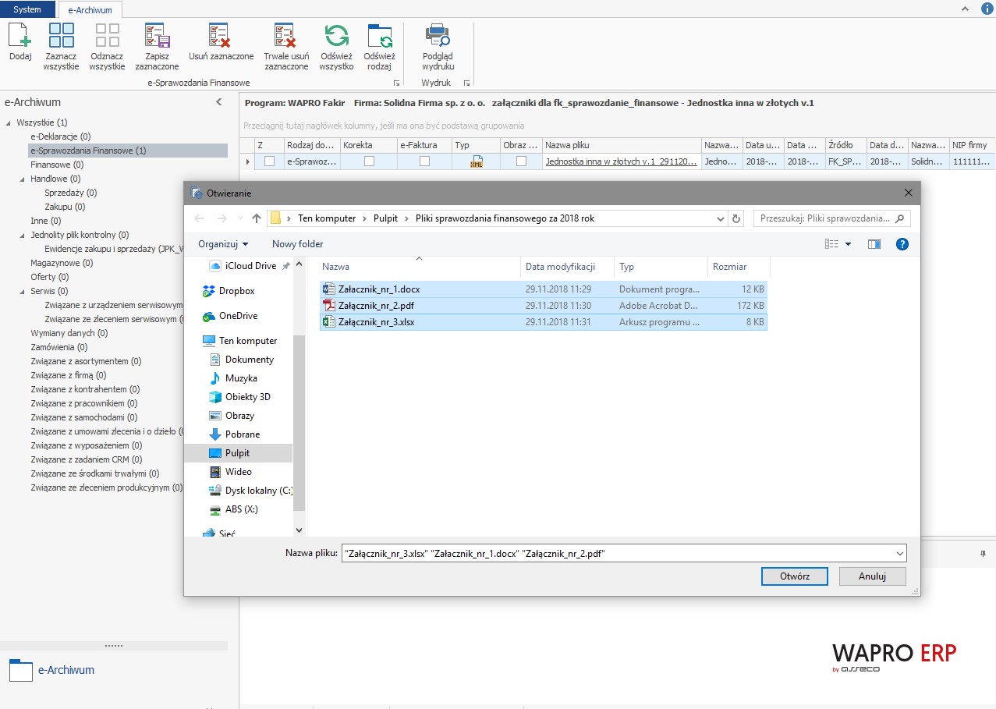Open Nazwa pliku combo box dropdown arrow
This screenshot has height=709, width=996.
click(x=901, y=554)
